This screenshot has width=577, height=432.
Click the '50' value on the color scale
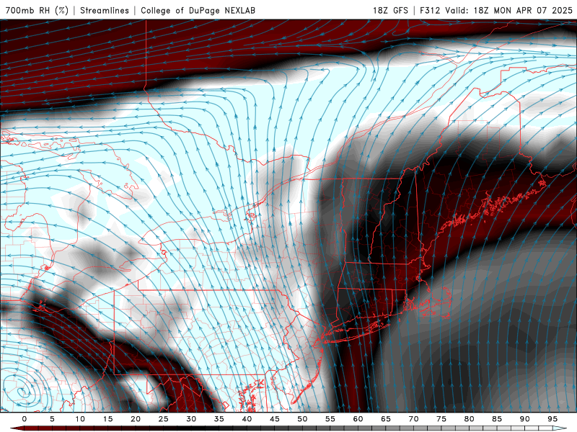coord(302,419)
